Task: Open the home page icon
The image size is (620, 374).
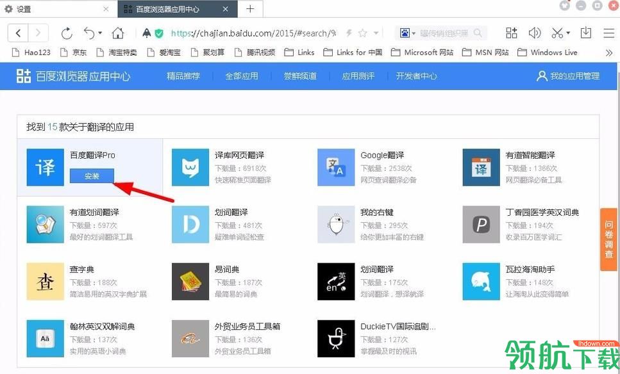Action: coord(118,33)
